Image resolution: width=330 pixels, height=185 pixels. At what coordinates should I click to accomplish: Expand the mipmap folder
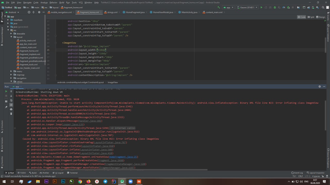(12, 75)
